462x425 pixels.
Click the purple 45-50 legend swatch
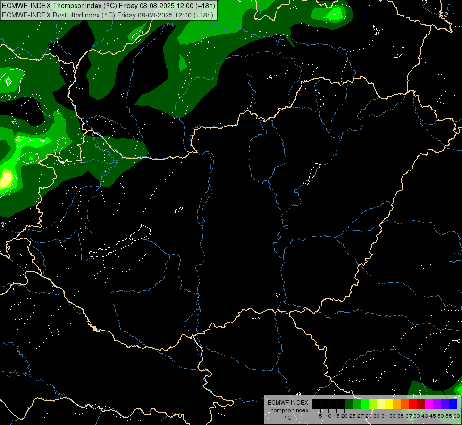(x=437, y=404)
